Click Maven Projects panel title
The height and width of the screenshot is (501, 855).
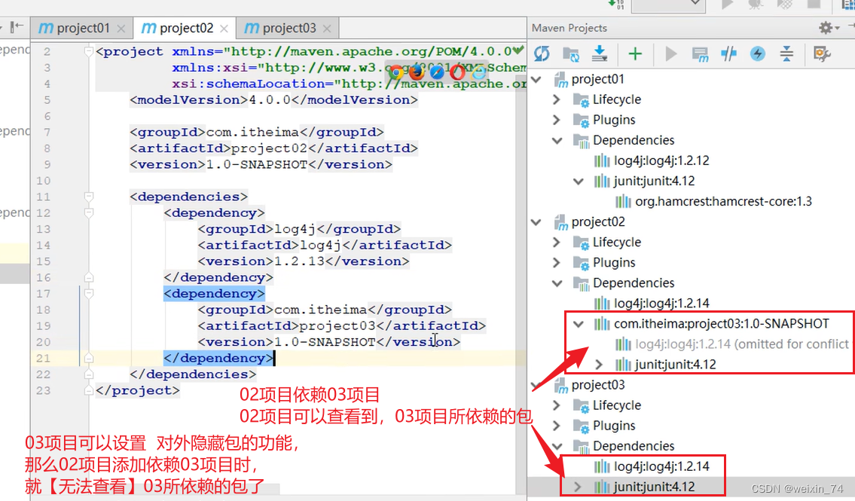(569, 28)
